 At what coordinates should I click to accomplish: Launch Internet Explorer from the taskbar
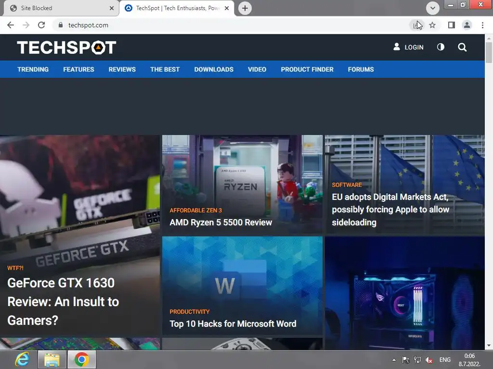click(22, 359)
